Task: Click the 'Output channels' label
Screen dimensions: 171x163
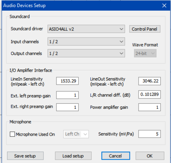Action: [27, 53]
